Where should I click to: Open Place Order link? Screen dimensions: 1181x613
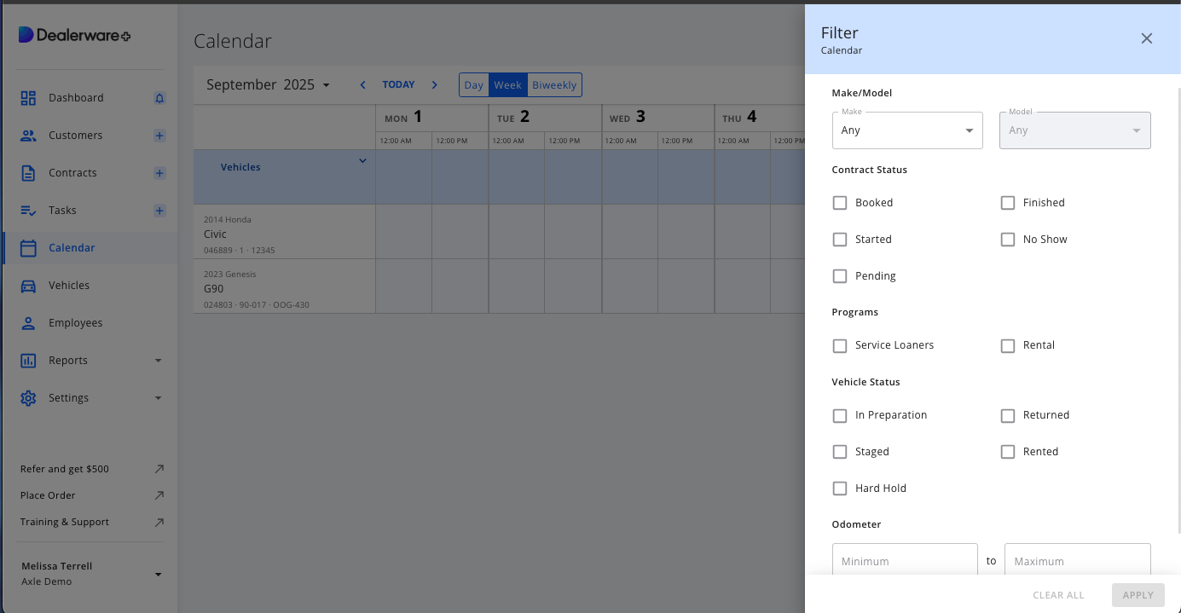[x=48, y=495]
